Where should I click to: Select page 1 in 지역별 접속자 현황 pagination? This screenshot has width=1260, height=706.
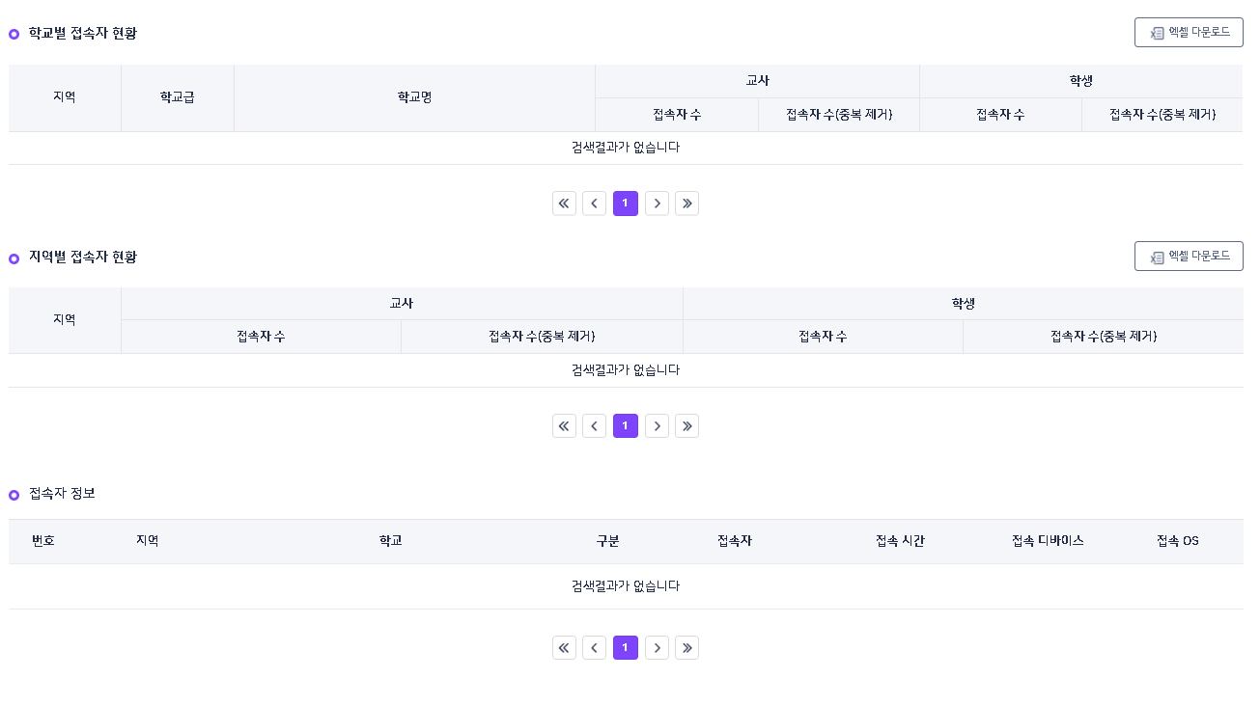626,426
